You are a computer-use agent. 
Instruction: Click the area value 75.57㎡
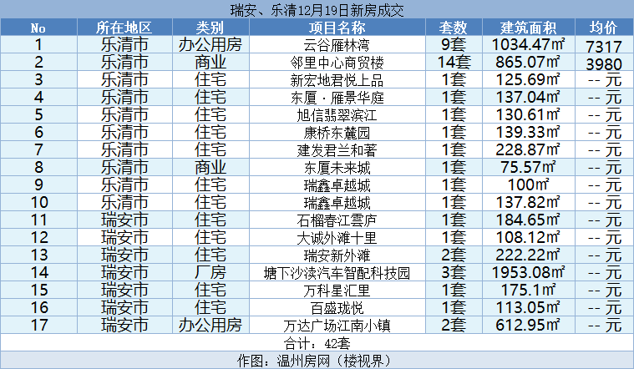(528, 167)
